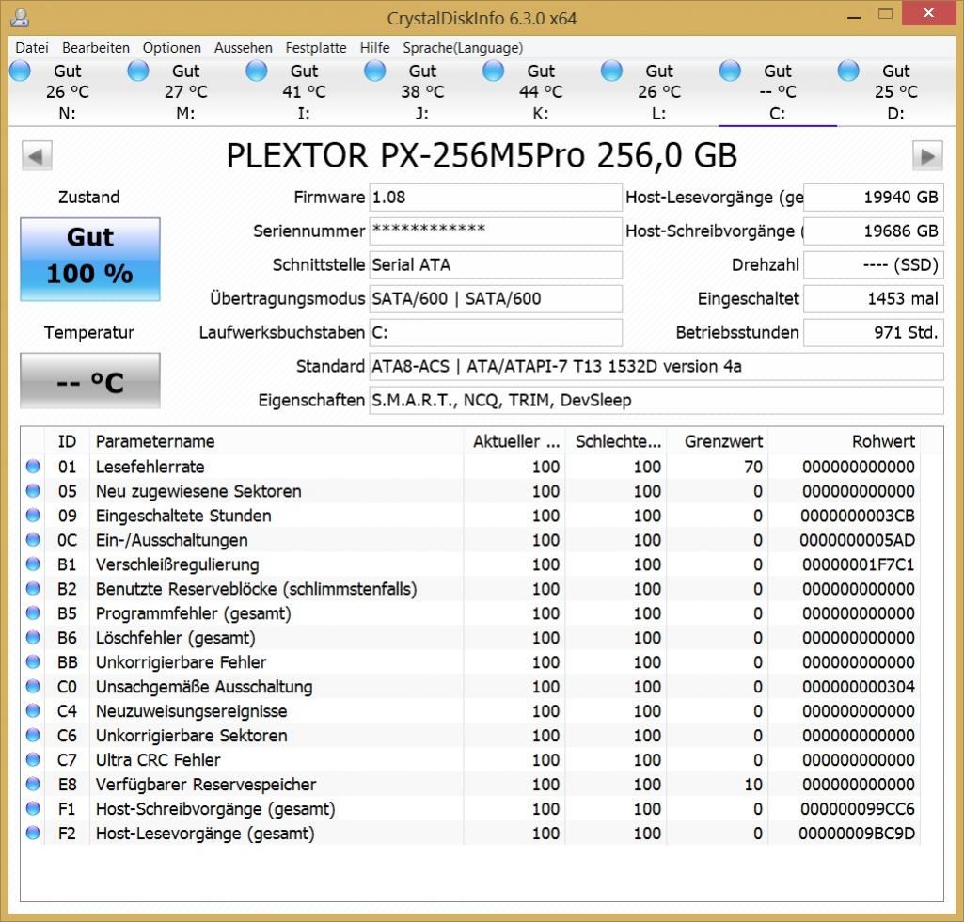Image resolution: width=964 pixels, height=922 pixels.
Task: Click the Grenzwert column header
Action: point(717,441)
